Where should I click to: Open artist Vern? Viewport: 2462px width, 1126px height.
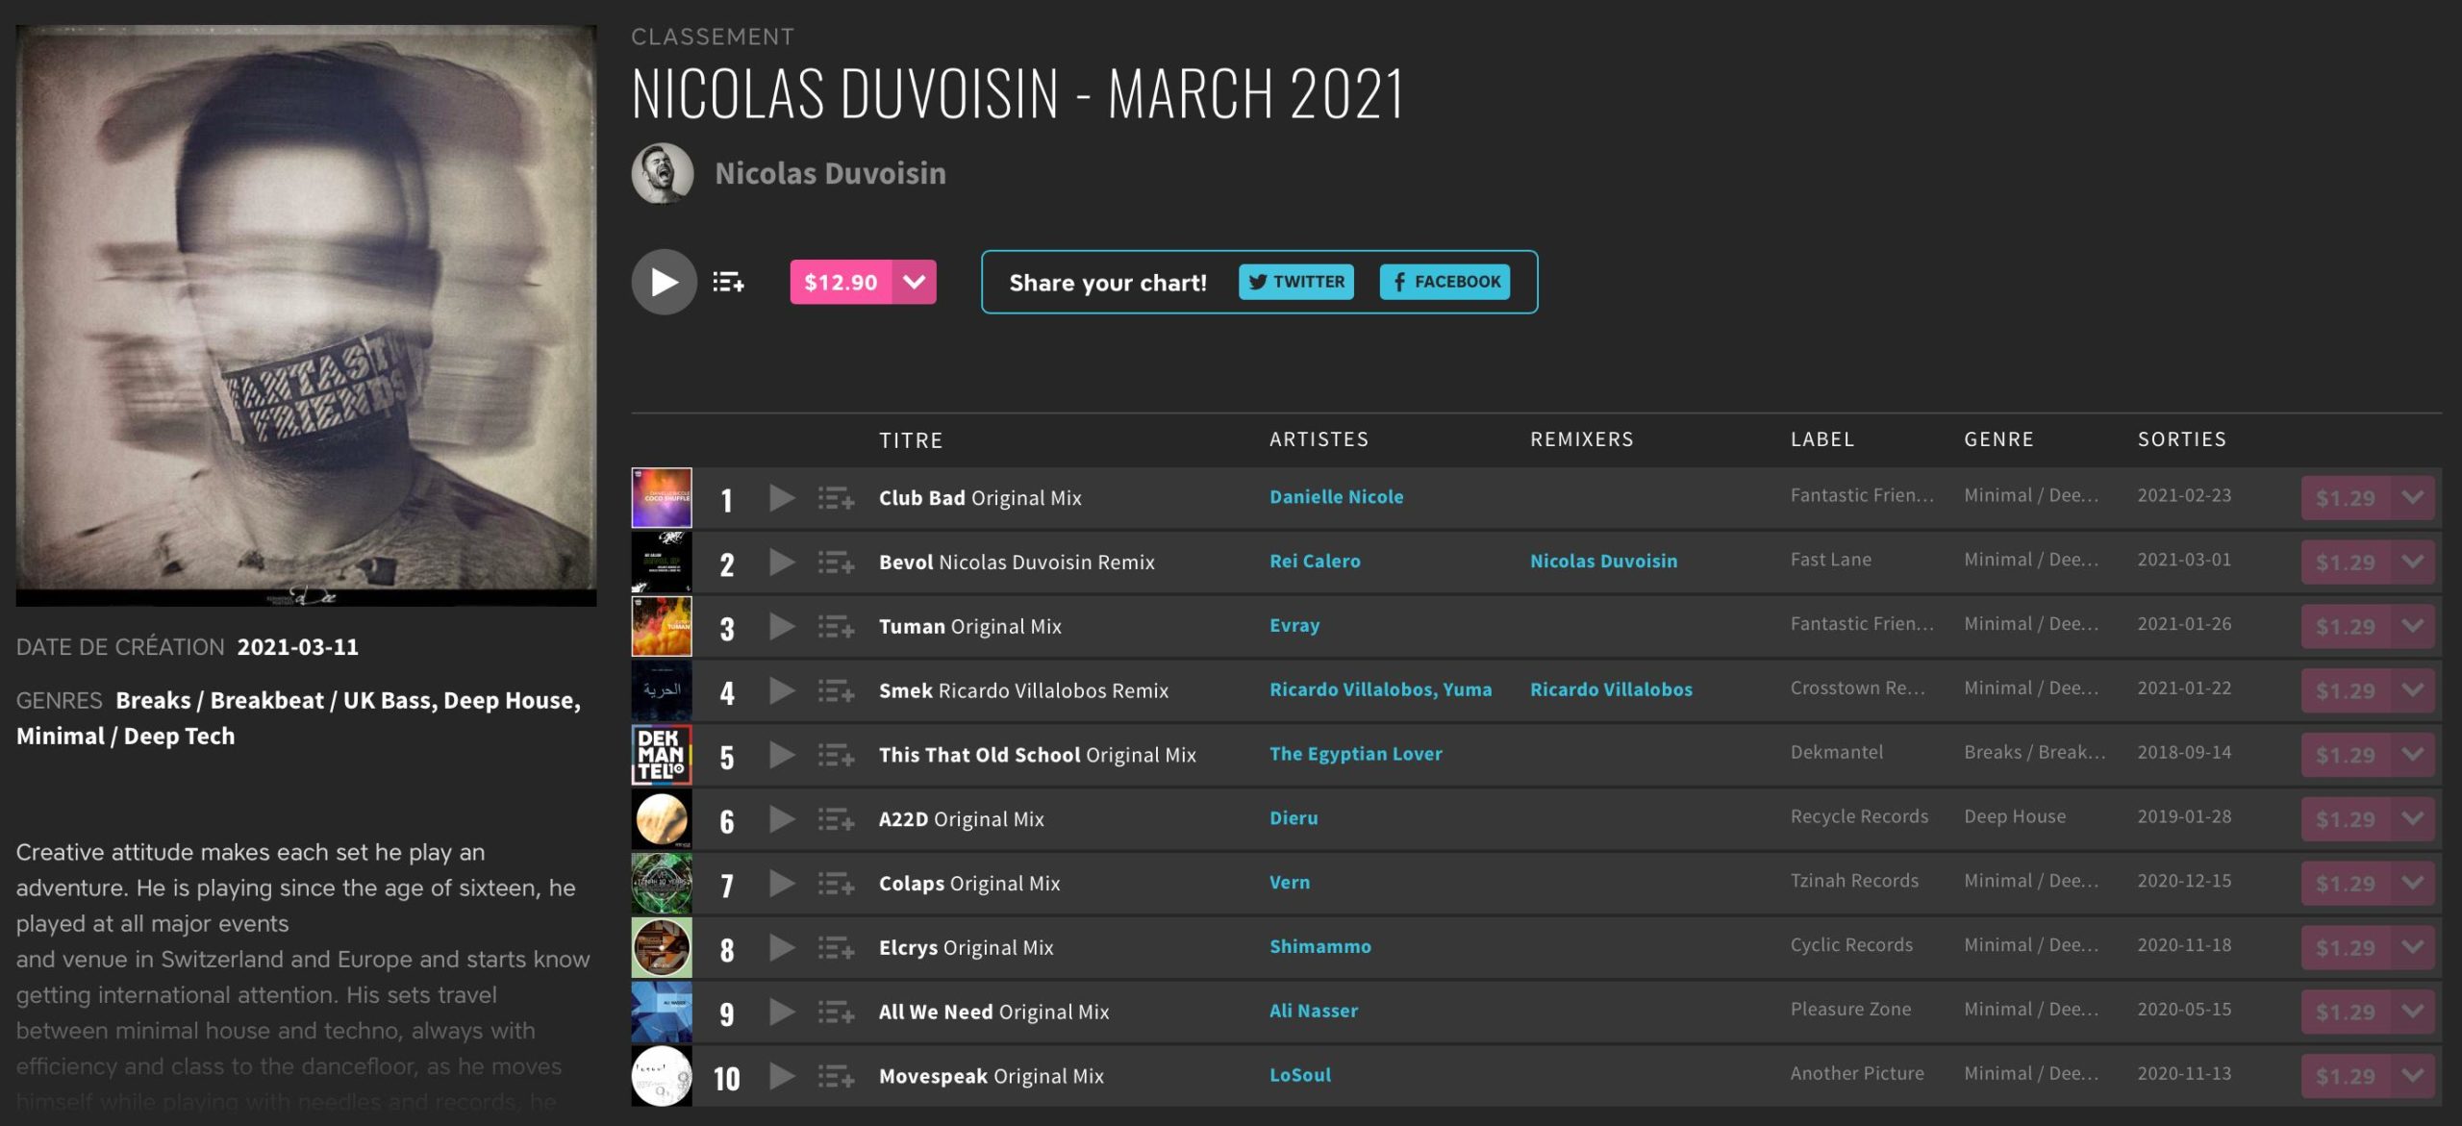[x=1290, y=883]
